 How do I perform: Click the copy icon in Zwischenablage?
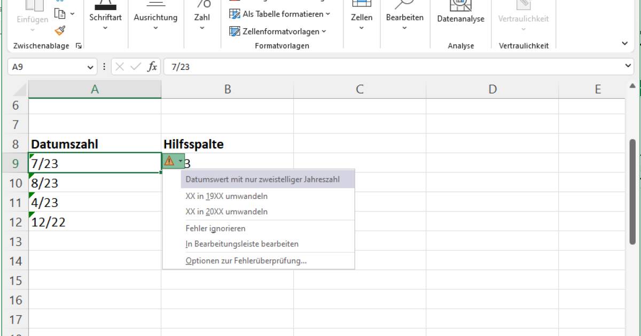tap(60, 13)
